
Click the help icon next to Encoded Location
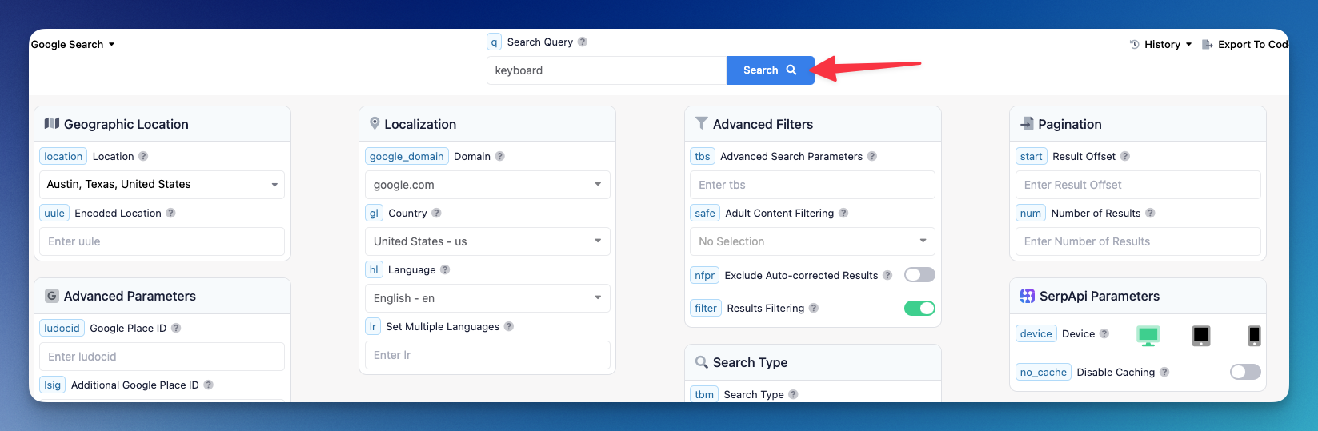[170, 213]
